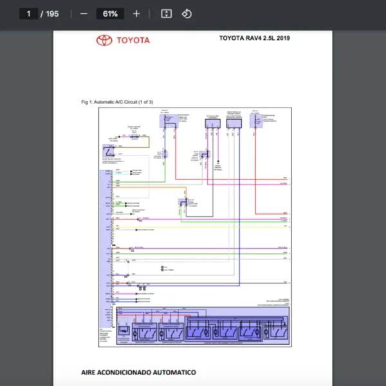The width and height of the screenshot is (386, 386).
Task: Click the total page count 195
Action: [52, 14]
